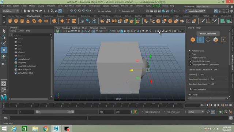This screenshot has width=234, height=132.
Task: Create a polygon cylinder from shelf
Action: pyautogui.click(x=22, y=21)
